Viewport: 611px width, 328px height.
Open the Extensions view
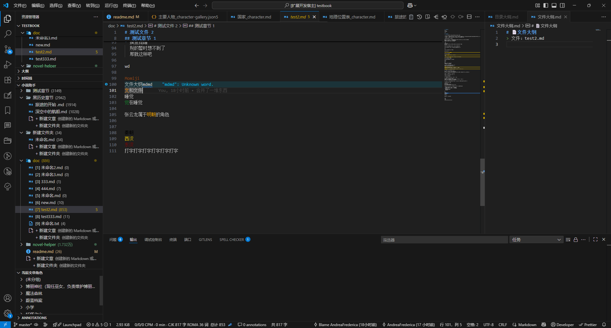[x=8, y=80]
